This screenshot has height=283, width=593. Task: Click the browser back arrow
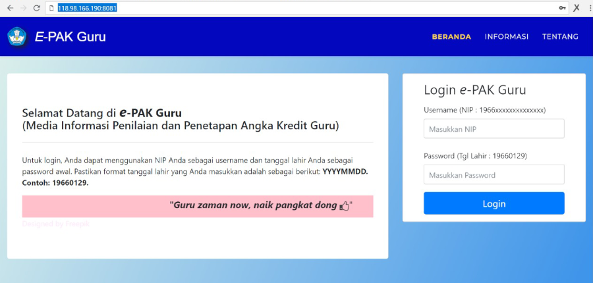click(x=10, y=8)
